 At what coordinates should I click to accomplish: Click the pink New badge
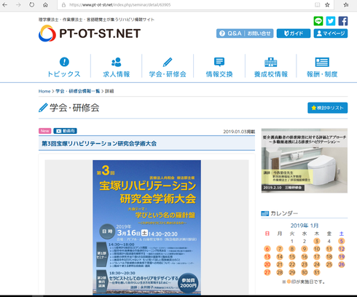[45, 131]
